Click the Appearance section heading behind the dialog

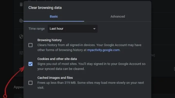(x=19, y=87)
